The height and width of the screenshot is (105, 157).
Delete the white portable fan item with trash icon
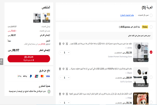pos(60,44)
